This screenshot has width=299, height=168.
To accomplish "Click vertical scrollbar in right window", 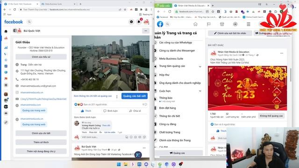I will pos(291,75).
